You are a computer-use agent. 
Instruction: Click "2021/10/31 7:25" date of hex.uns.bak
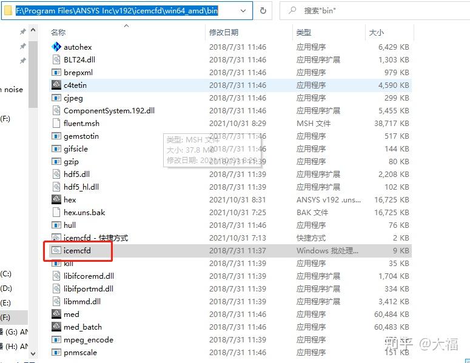coord(237,212)
